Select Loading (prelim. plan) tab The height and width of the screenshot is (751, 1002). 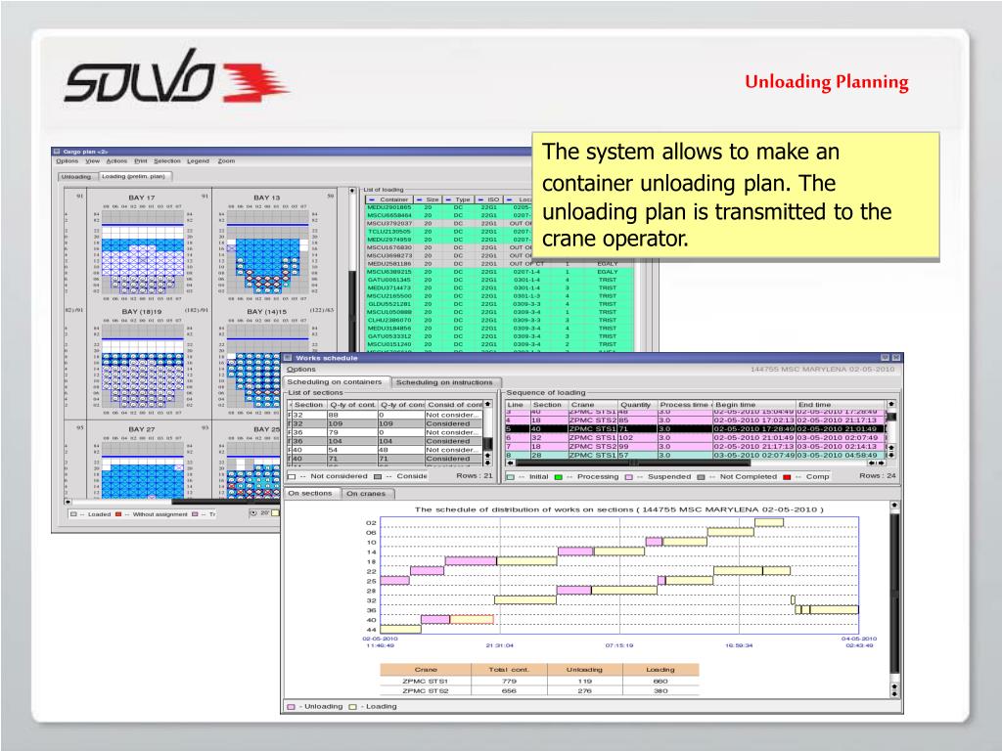[x=133, y=176]
